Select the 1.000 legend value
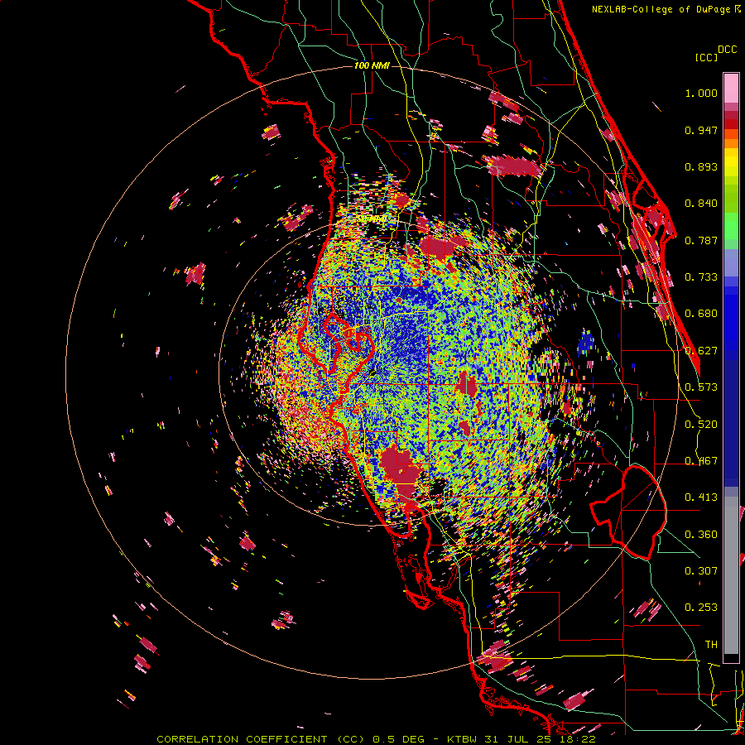This screenshot has width=745, height=745. [701, 93]
